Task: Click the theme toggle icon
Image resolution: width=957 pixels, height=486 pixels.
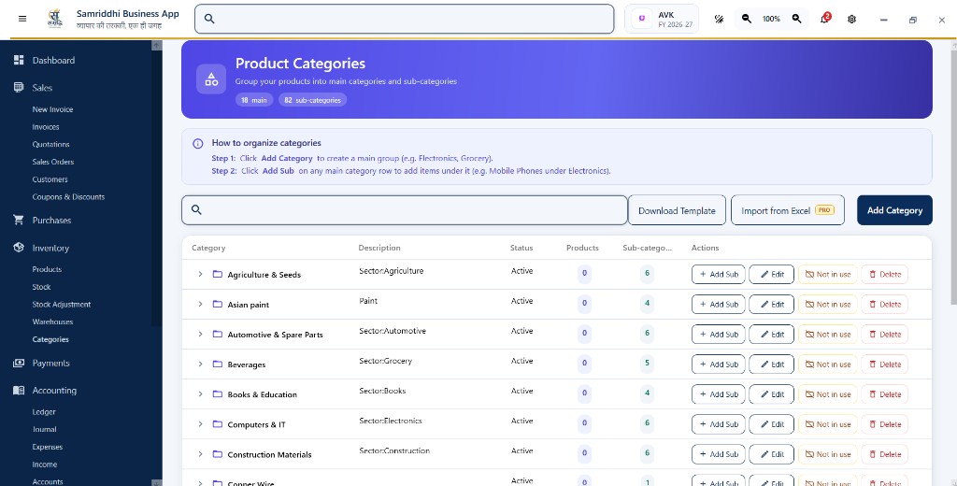Action: tap(719, 19)
